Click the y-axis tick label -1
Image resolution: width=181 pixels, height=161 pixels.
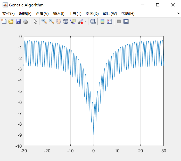pos(20,47)
